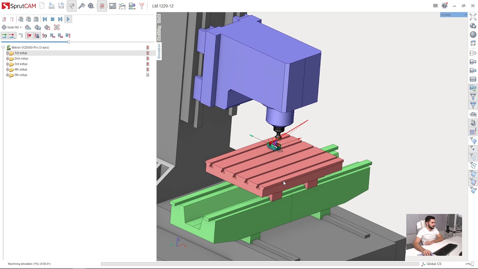478x269 pixels.
Task: Save the simulated workpiece icon
Action: 37,27
